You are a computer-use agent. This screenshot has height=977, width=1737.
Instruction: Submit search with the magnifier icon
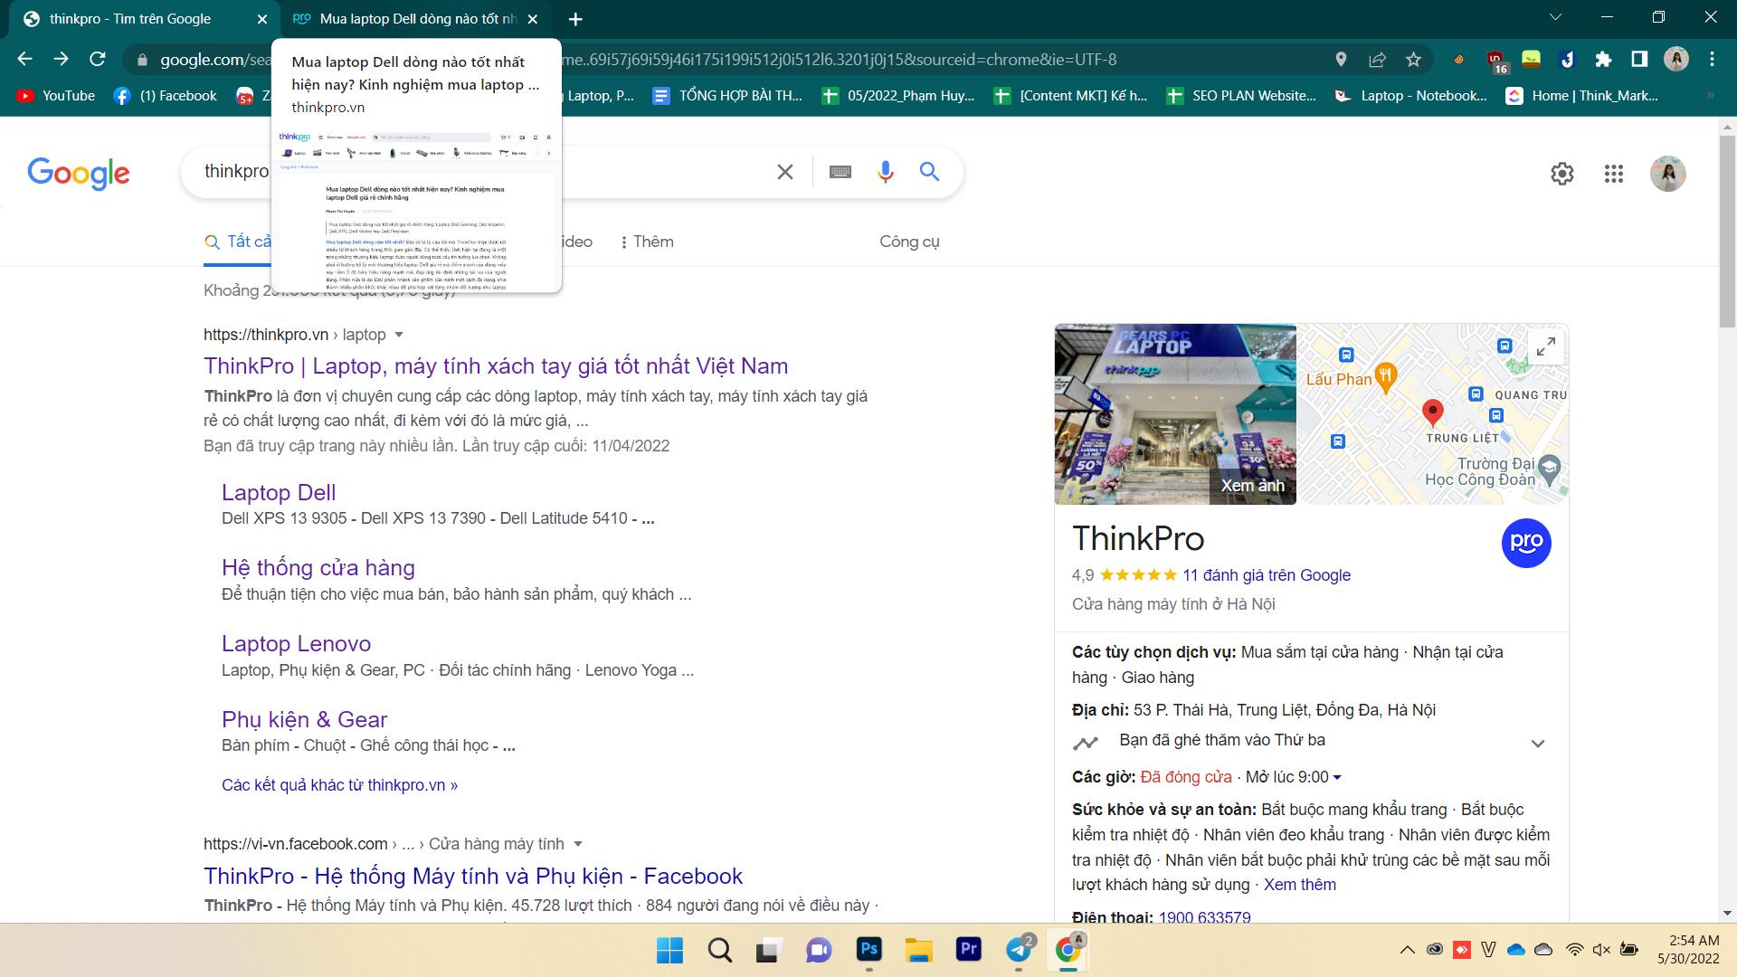pyautogui.click(x=929, y=172)
